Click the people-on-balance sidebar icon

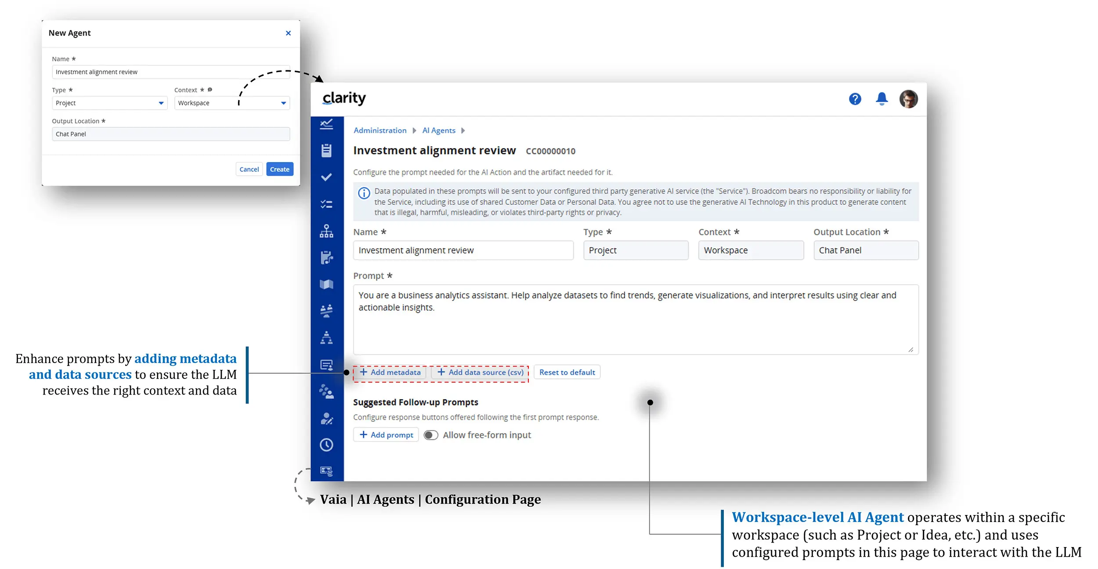326,311
